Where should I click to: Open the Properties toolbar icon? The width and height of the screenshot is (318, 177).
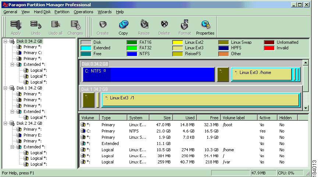click(205, 25)
